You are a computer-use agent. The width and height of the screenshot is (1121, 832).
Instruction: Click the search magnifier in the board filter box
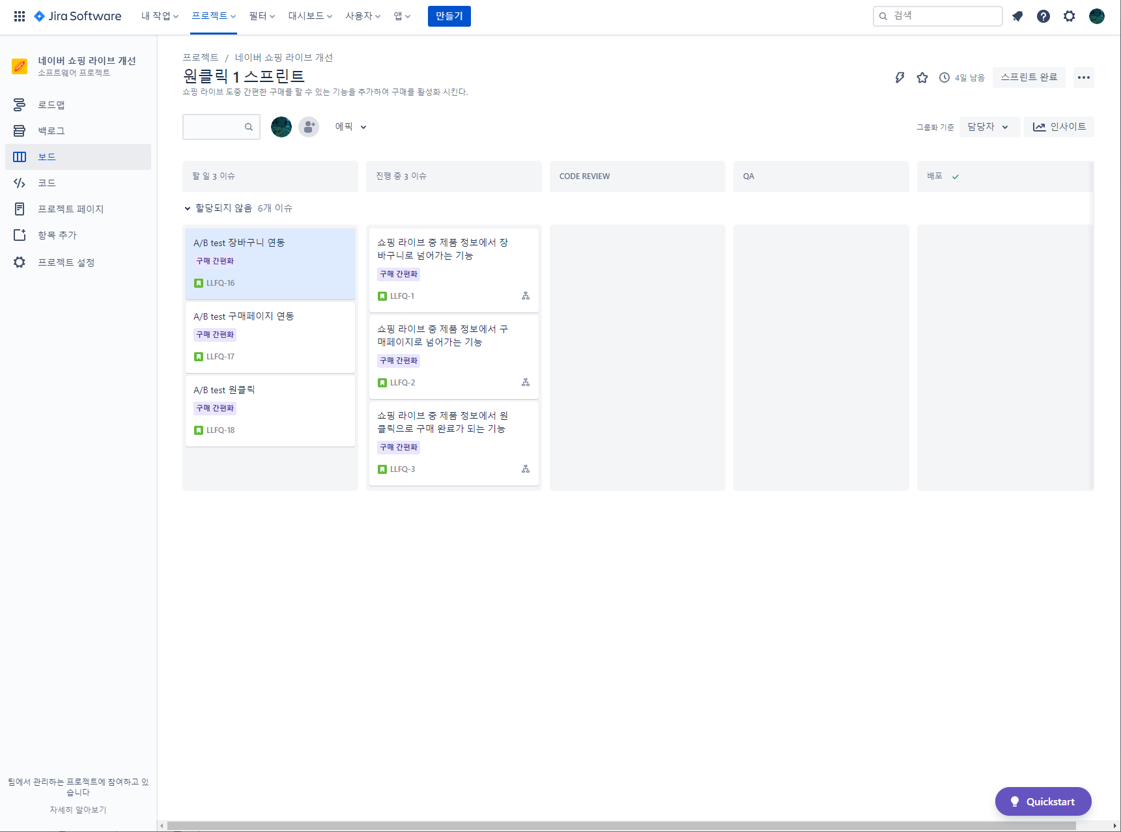point(249,127)
